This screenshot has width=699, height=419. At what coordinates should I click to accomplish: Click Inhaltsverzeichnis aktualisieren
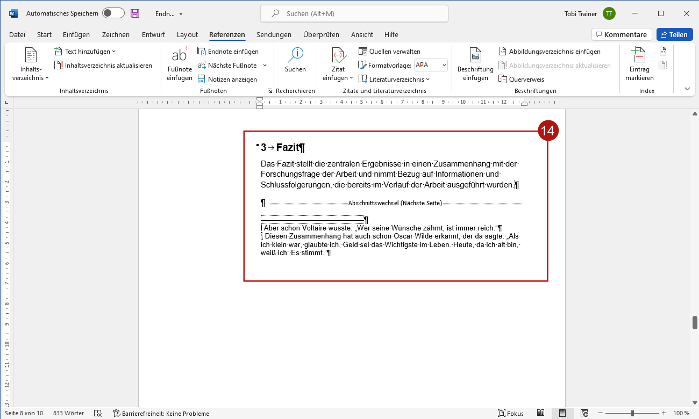click(x=103, y=66)
